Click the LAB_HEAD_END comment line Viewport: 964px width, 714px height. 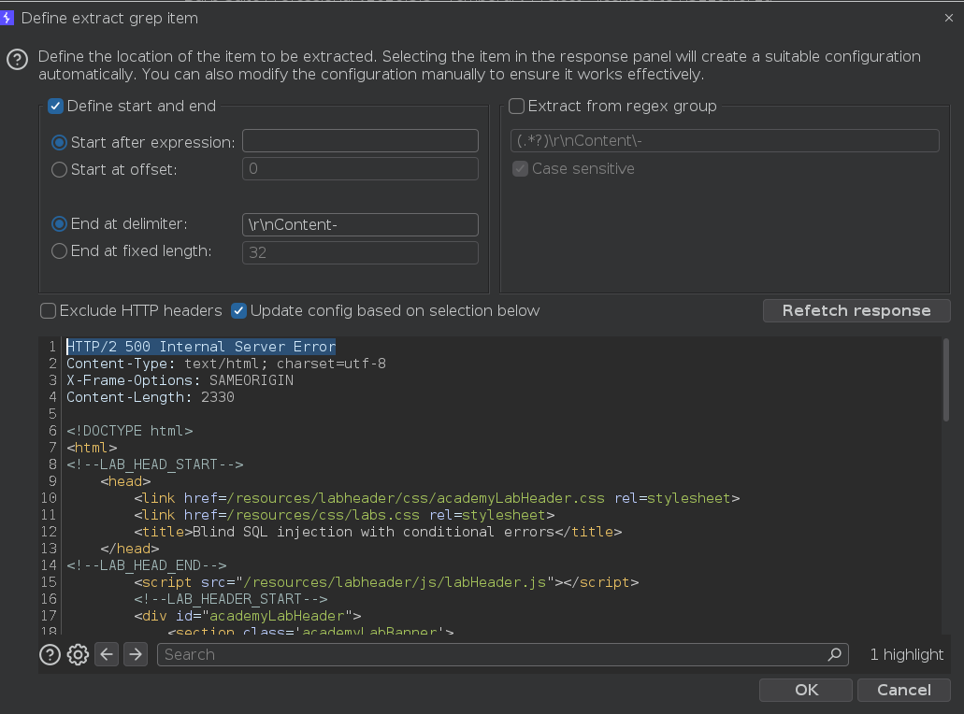tap(146, 565)
